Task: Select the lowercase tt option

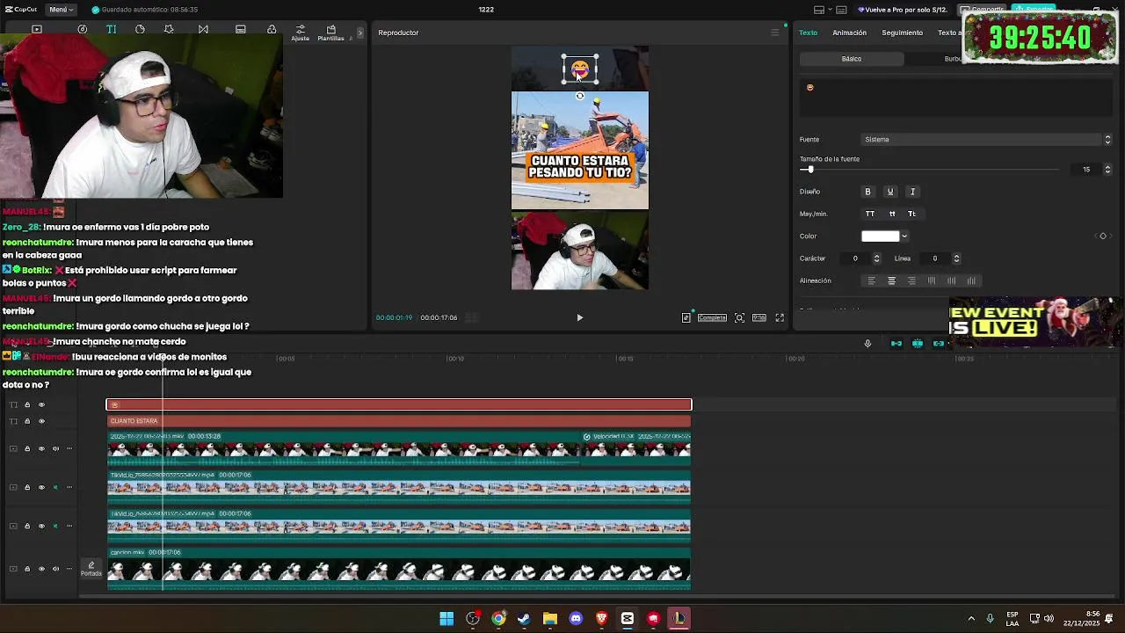Action: [x=892, y=214]
